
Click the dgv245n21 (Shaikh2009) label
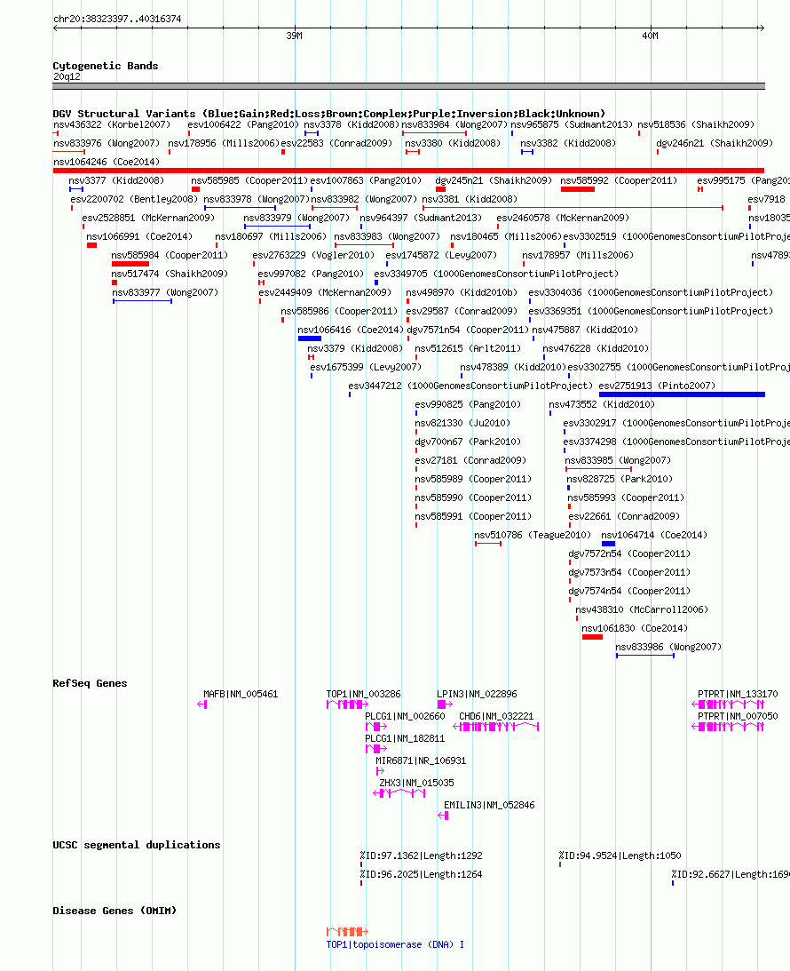(x=494, y=180)
